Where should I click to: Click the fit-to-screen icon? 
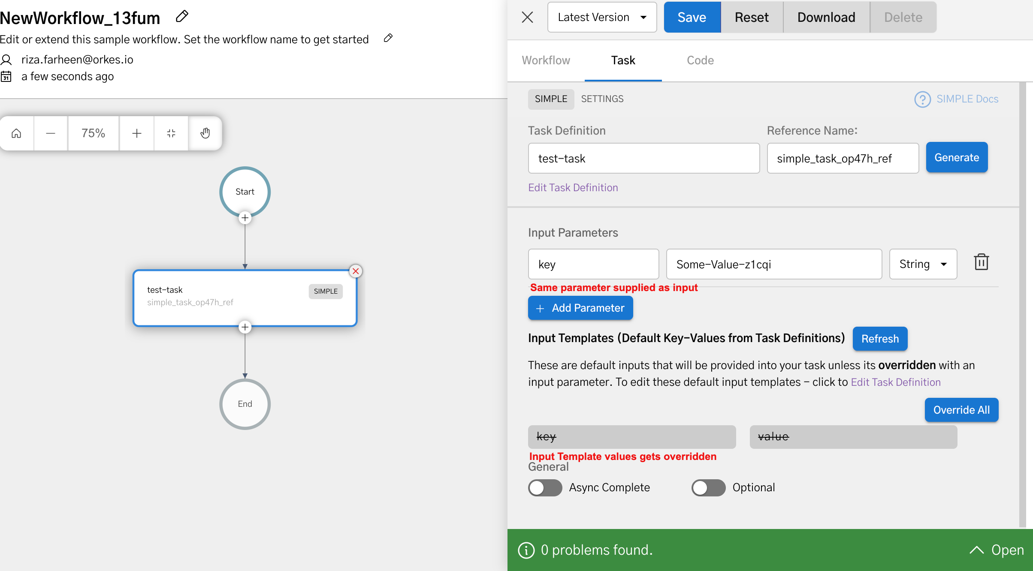[x=171, y=133]
